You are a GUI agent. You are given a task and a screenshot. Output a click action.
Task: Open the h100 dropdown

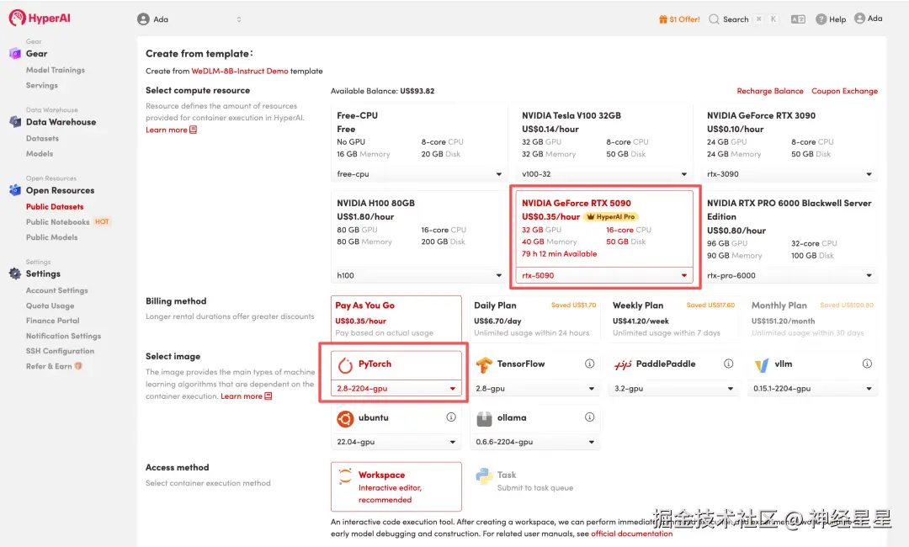419,275
